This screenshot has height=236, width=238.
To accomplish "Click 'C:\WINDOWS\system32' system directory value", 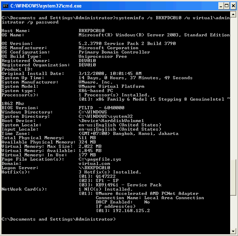I will coord(106,116).
